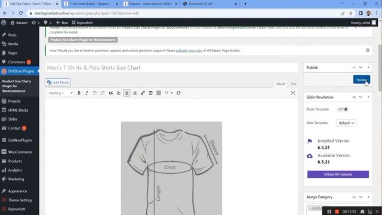Screen dimensions: 382x215
Task: Switch to the Text editor tab
Action: 293,84
